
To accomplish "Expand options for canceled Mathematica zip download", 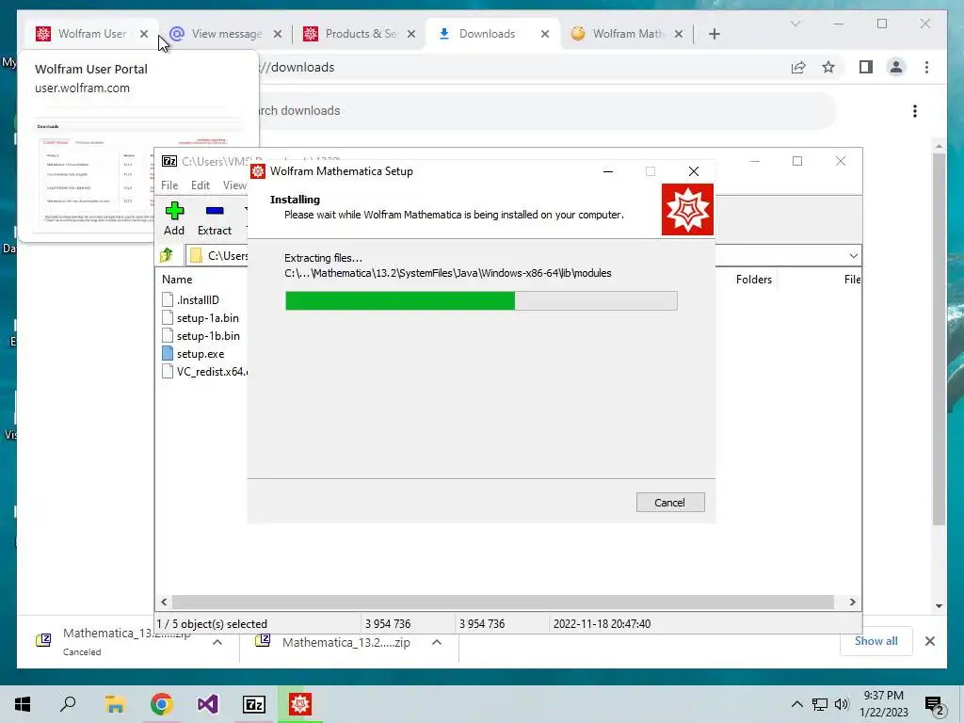I will pyautogui.click(x=217, y=642).
